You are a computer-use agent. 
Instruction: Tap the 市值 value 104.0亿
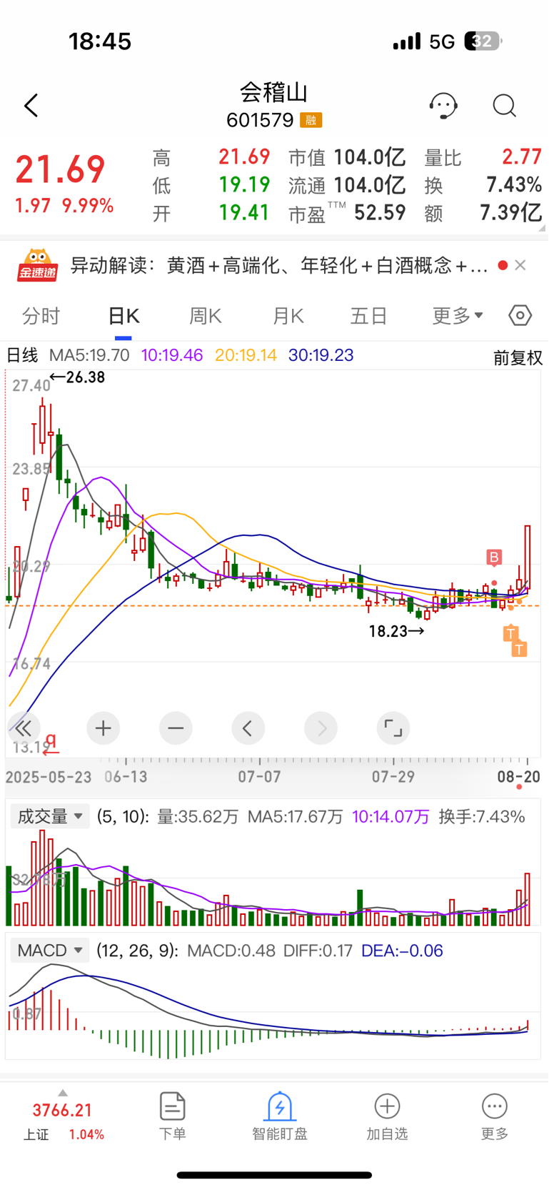click(370, 157)
